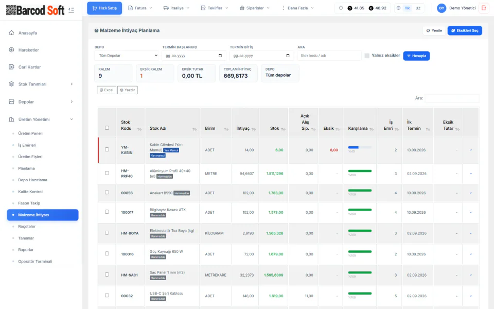The image size is (494, 309).
Task: Click the YM-KABIN Karşılama progress bar
Action: click(360, 147)
